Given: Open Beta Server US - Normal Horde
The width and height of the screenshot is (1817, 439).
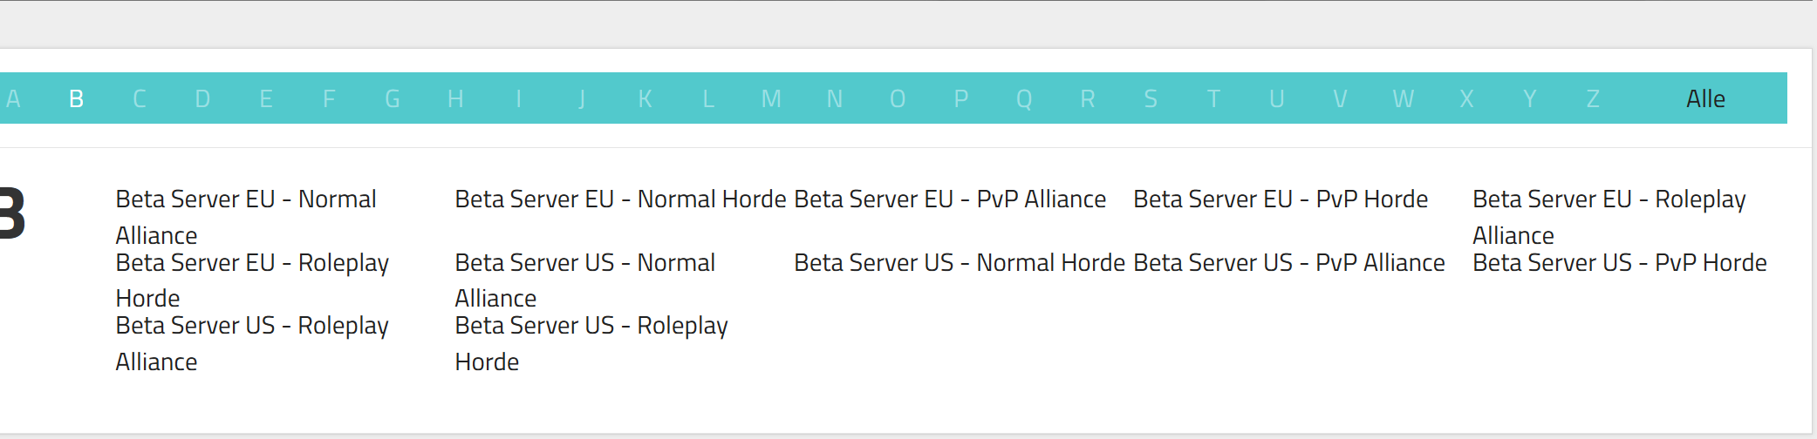Looking at the screenshot, I should click(x=960, y=263).
